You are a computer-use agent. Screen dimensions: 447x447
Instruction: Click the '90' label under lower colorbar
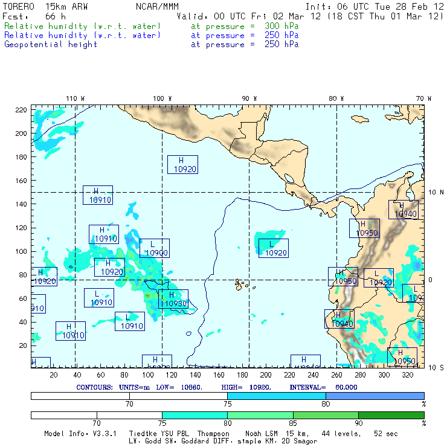tap(359, 423)
